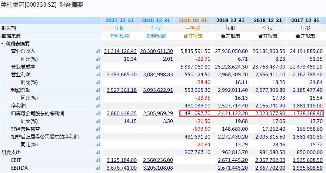The width and height of the screenshot is (326, 173).
Task: Select revenue growth cell -22.71
Action: 203,59
